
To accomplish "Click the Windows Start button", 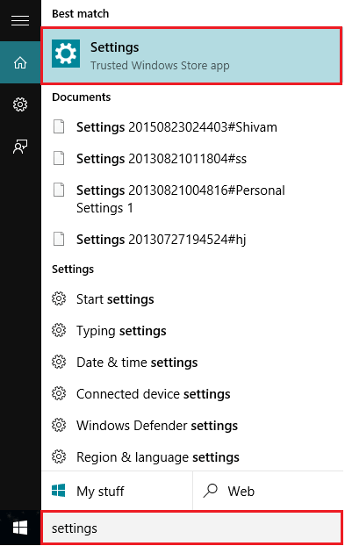I will pos(20,528).
